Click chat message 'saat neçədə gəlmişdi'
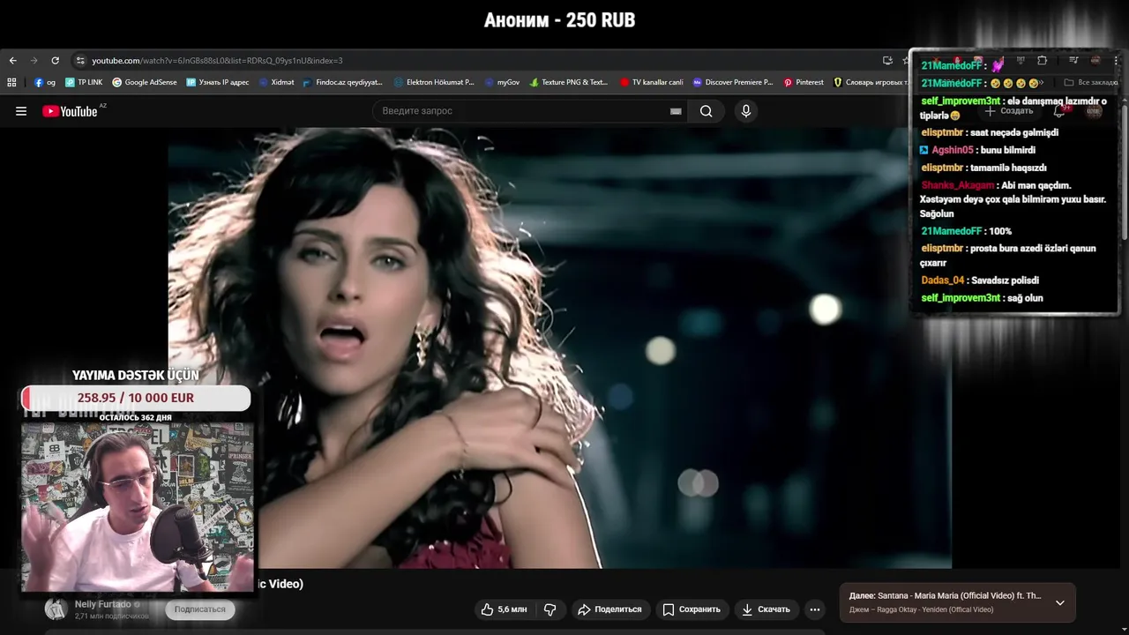This screenshot has height=635, width=1129. tap(1014, 132)
